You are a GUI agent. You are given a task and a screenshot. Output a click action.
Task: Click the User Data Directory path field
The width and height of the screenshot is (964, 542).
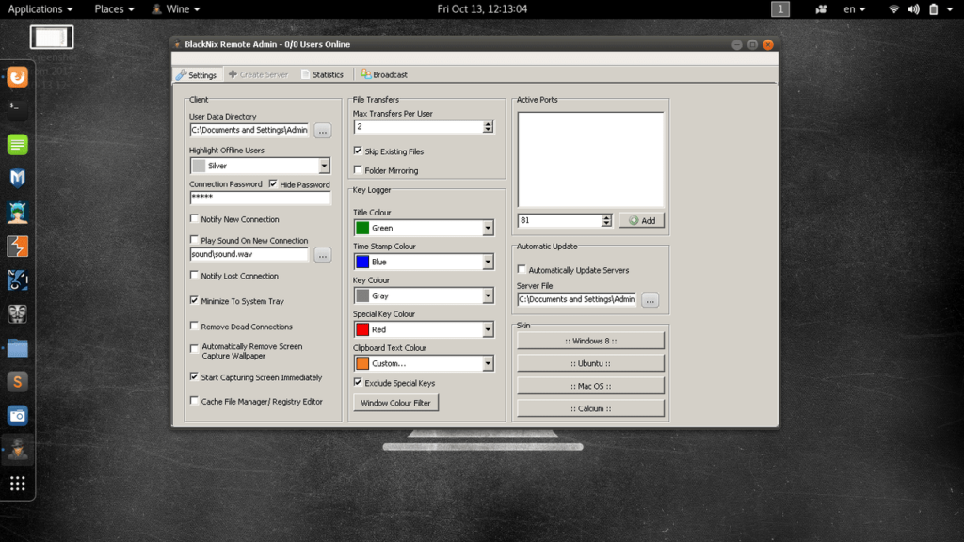point(249,130)
